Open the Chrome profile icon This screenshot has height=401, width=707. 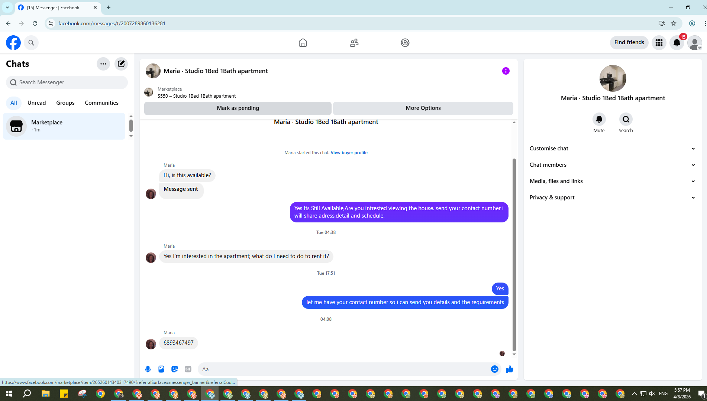pyautogui.click(x=692, y=23)
